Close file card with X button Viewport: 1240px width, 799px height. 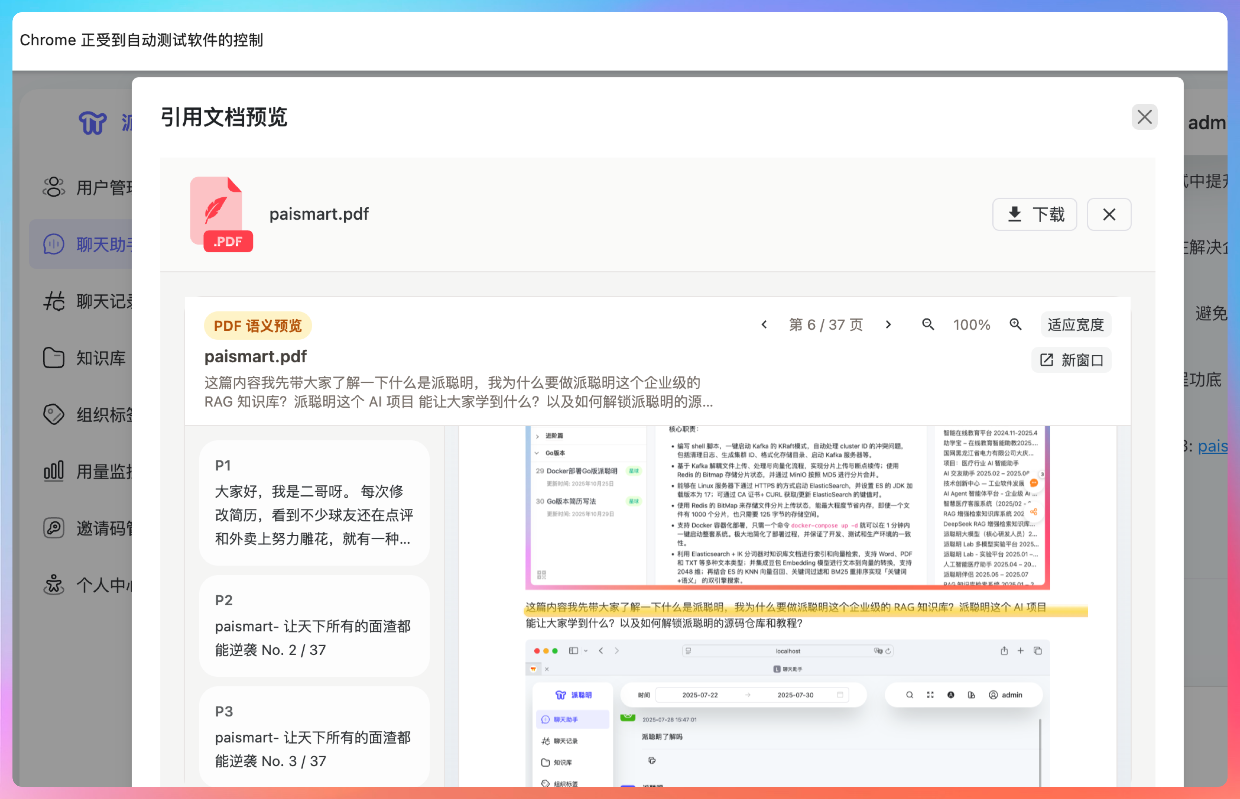(x=1109, y=214)
